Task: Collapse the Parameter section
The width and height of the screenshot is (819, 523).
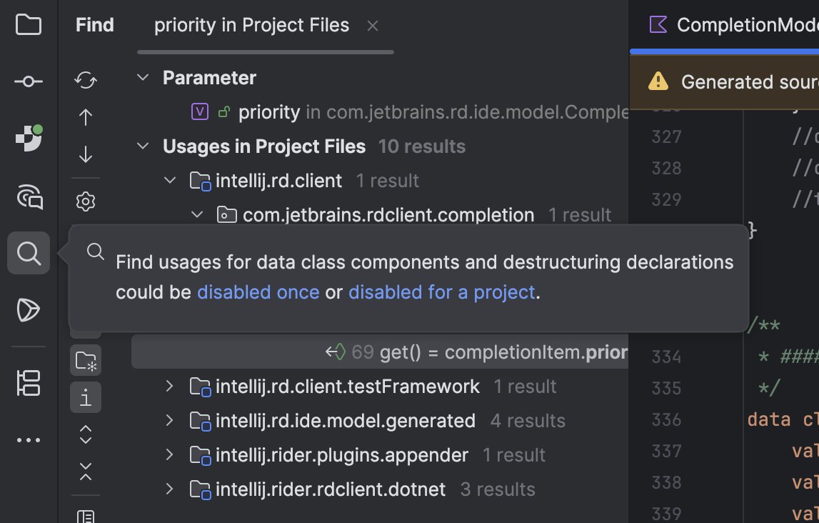Action: point(141,77)
